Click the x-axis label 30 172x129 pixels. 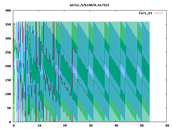click(x=91, y=126)
